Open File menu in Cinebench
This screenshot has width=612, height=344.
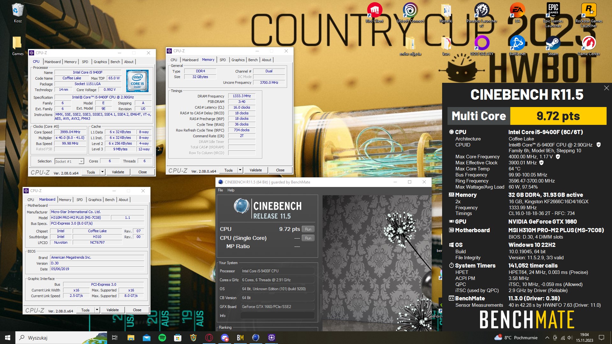click(220, 190)
